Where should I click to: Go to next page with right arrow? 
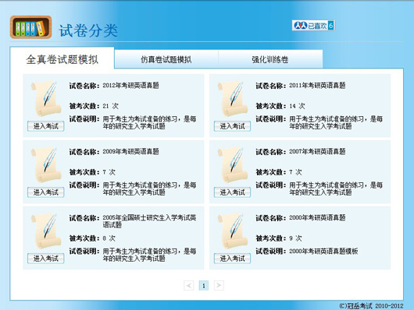219,285
